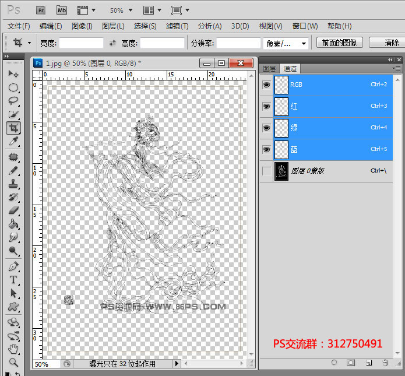The width and height of the screenshot is (405, 376).
Task: Toggle 绿 channel visibility
Action: click(x=266, y=128)
